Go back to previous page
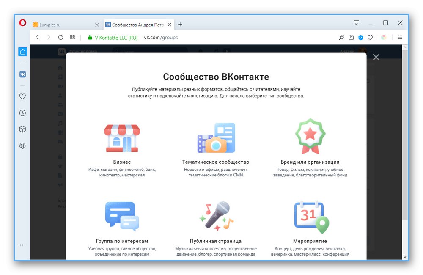 37,37
